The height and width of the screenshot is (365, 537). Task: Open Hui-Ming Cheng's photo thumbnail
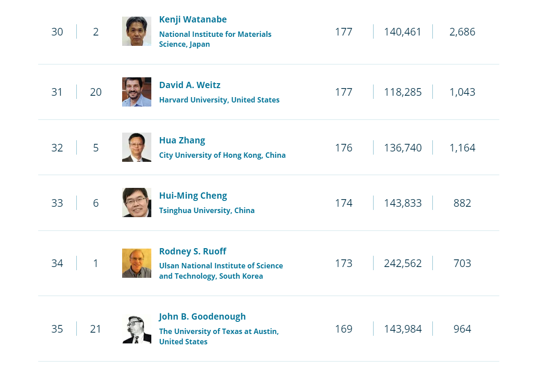pyautogui.click(x=136, y=203)
